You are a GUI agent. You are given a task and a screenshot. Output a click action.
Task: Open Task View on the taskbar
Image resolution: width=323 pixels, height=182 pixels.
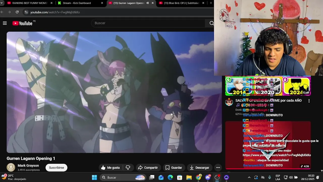click(x=152, y=177)
